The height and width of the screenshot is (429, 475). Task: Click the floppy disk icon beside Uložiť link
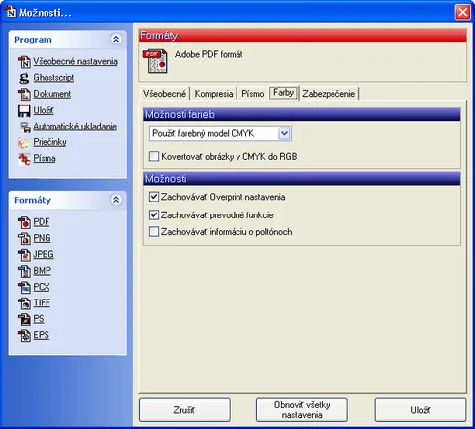[x=24, y=111]
